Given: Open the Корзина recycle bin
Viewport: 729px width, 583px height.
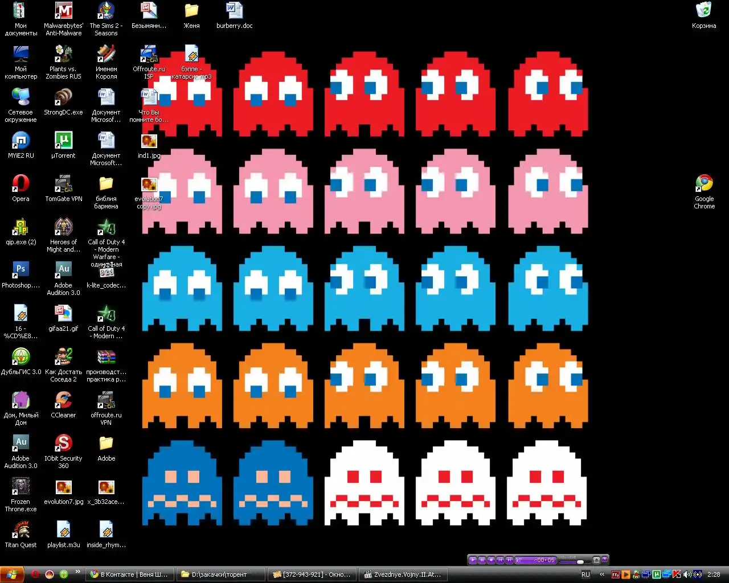Looking at the screenshot, I should (x=704, y=11).
